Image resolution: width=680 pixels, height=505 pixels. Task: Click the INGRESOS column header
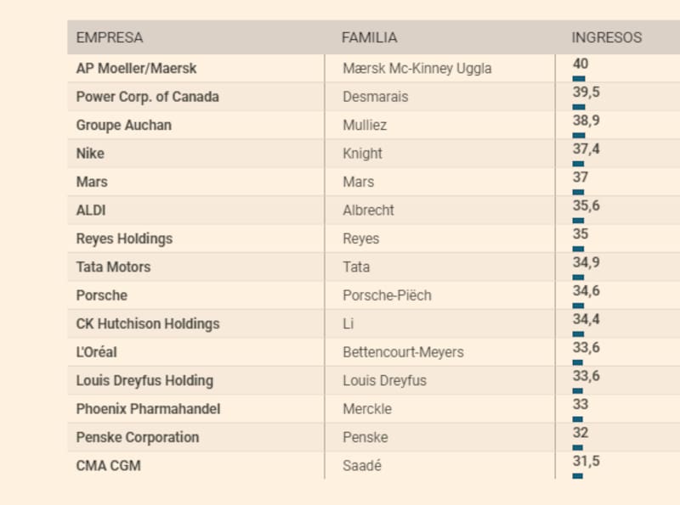click(606, 37)
